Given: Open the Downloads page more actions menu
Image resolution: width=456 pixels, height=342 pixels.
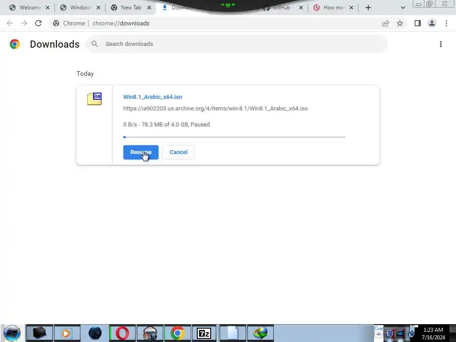Looking at the screenshot, I should (441, 44).
